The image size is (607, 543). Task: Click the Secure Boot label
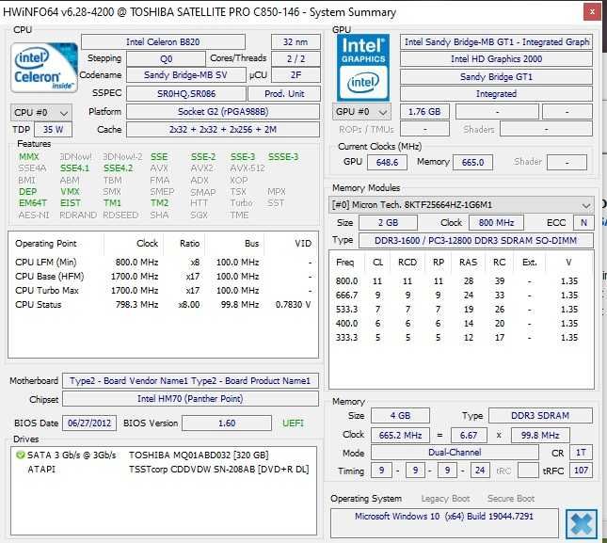(511, 499)
